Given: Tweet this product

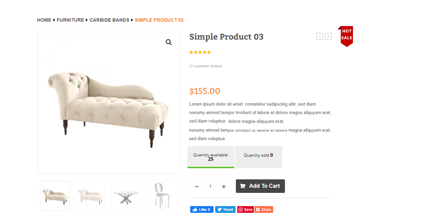Looking at the screenshot, I should 225,209.
